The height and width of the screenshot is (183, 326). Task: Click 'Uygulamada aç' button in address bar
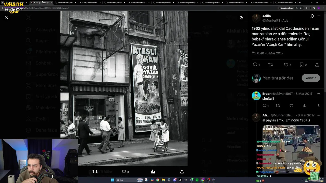[x=286, y=8]
